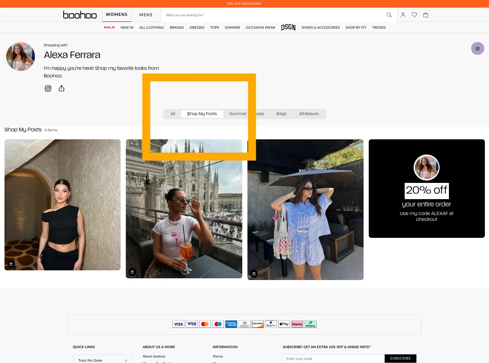
Task: Open the shopping bag icon
Action: 426,15
